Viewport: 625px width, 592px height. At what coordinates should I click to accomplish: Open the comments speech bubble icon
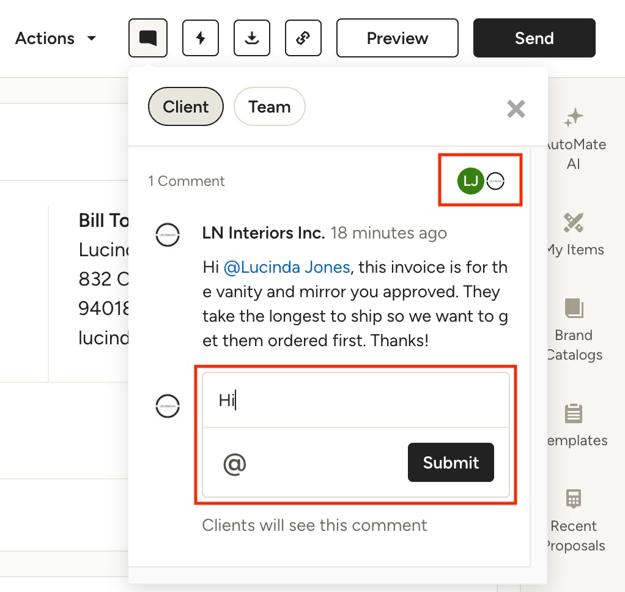148,38
